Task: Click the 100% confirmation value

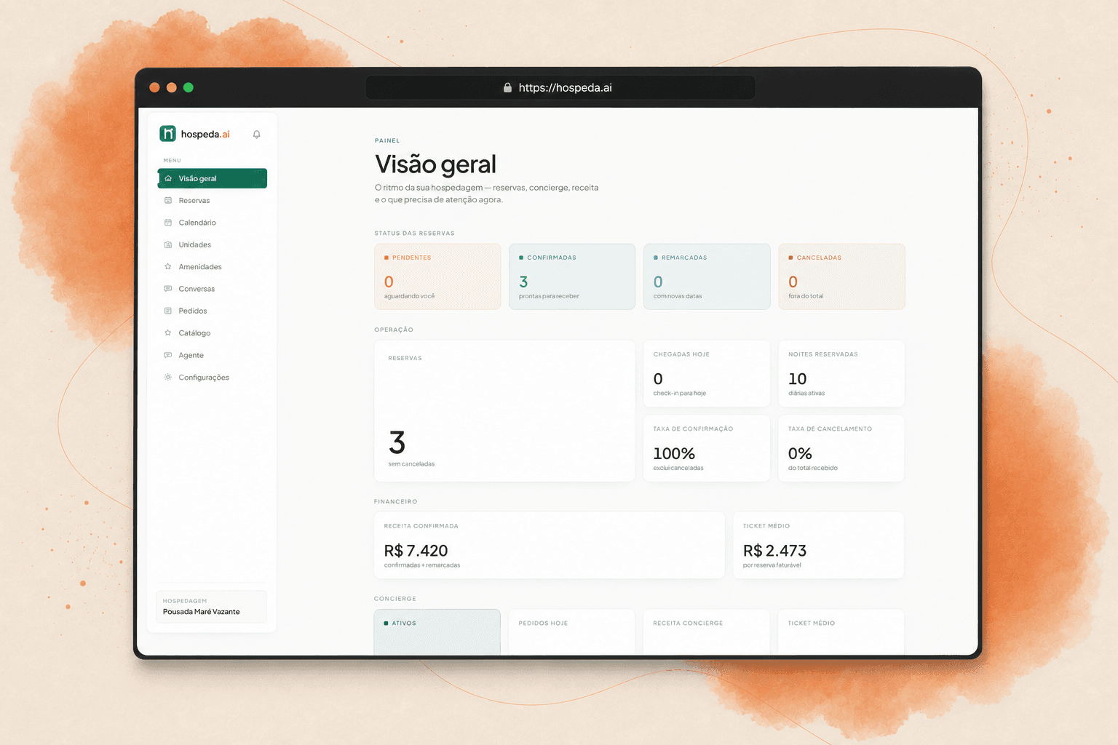Action: (674, 453)
